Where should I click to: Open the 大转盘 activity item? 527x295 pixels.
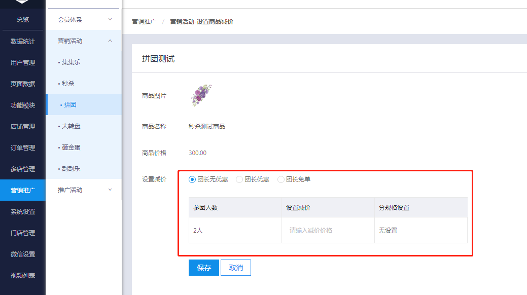[71, 126]
